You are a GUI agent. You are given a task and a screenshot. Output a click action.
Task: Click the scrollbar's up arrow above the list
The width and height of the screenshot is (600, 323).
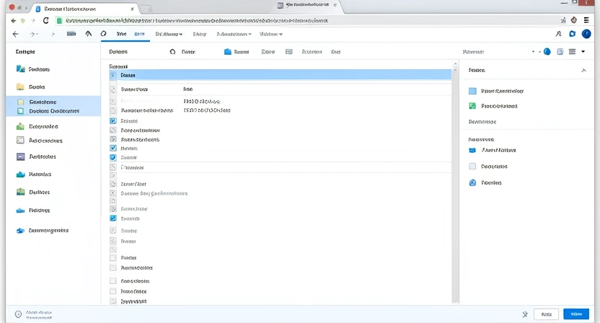[455, 64]
